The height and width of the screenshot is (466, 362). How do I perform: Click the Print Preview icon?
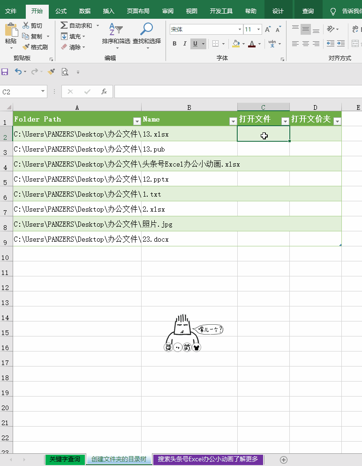pos(65,72)
